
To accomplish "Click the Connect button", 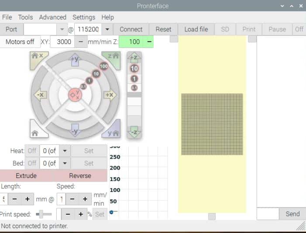I will coord(131,29).
